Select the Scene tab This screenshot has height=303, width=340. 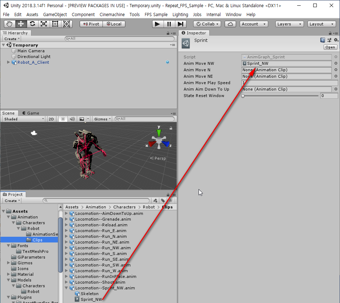[9, 113]
